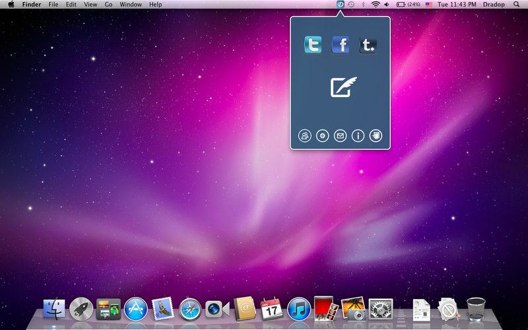Open Mission Control in the Dock
528x330 pixels.
click(108, 308)
